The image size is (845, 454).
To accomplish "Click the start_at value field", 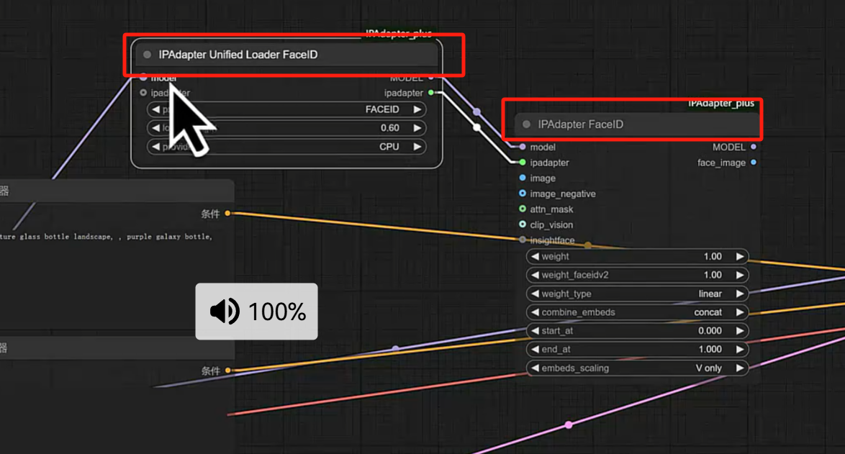I will click(638, 331).
